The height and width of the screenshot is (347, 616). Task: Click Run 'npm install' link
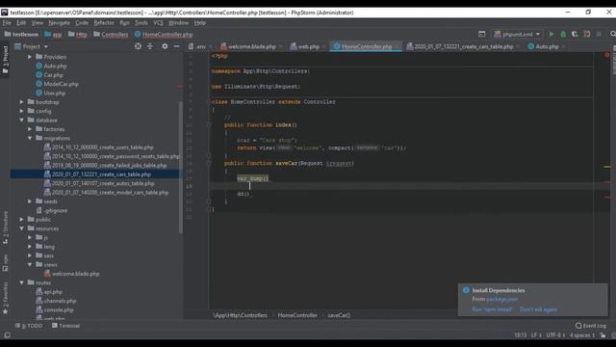click(492, 309)
